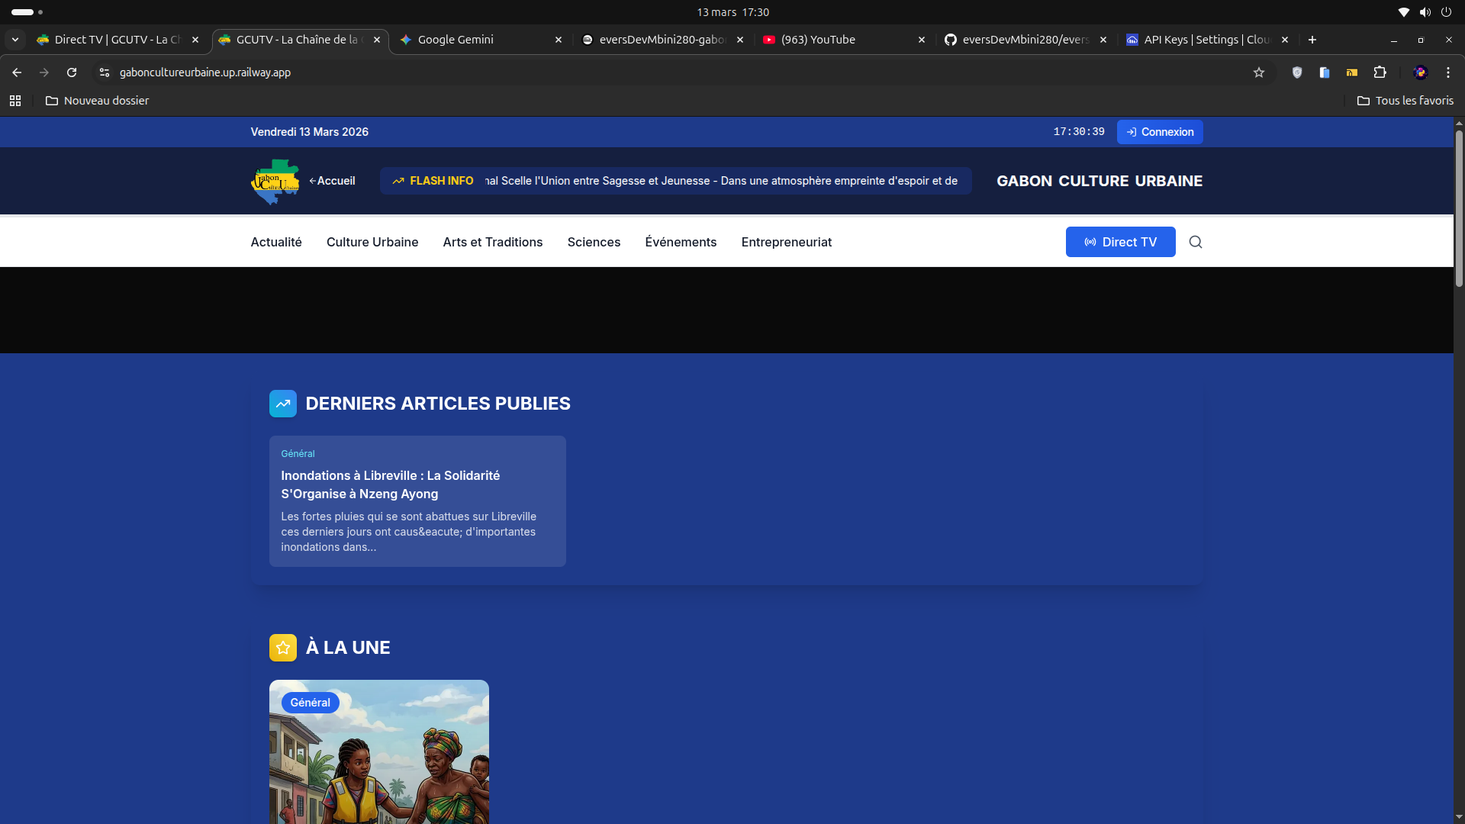This screenshot has width=1465, height=824.
Task: Click the search magnifier icon in navbar
Action: [1196, 242]
